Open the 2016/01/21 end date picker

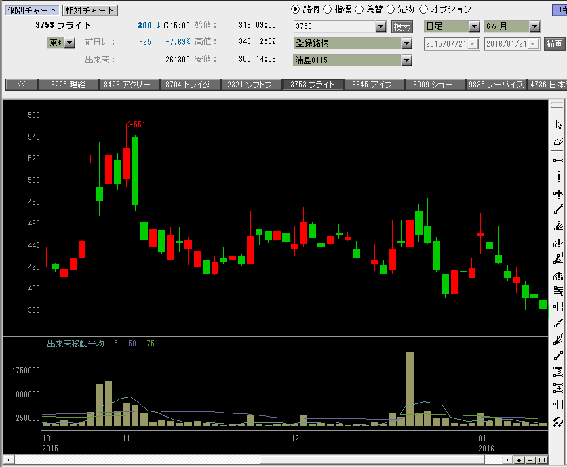pyautogui.click(x=533, y=44)
